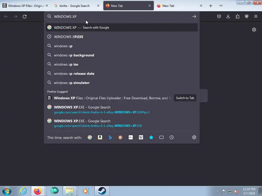Choose 'windows xp release date' suggestion
Image resolution: width=262 pixels, height=196 pixels.
(122, 73)
